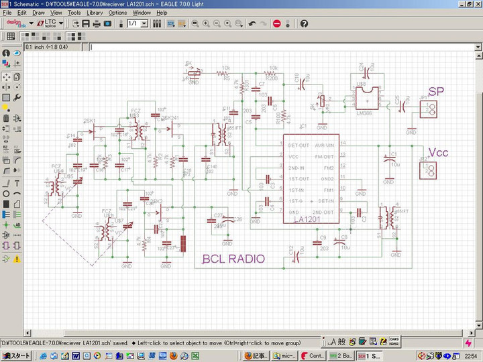Screen dimensions: 483x362
Task: Toggle the CAPS KANA indicator in IME bar
Action: click(x=393, y=341)
